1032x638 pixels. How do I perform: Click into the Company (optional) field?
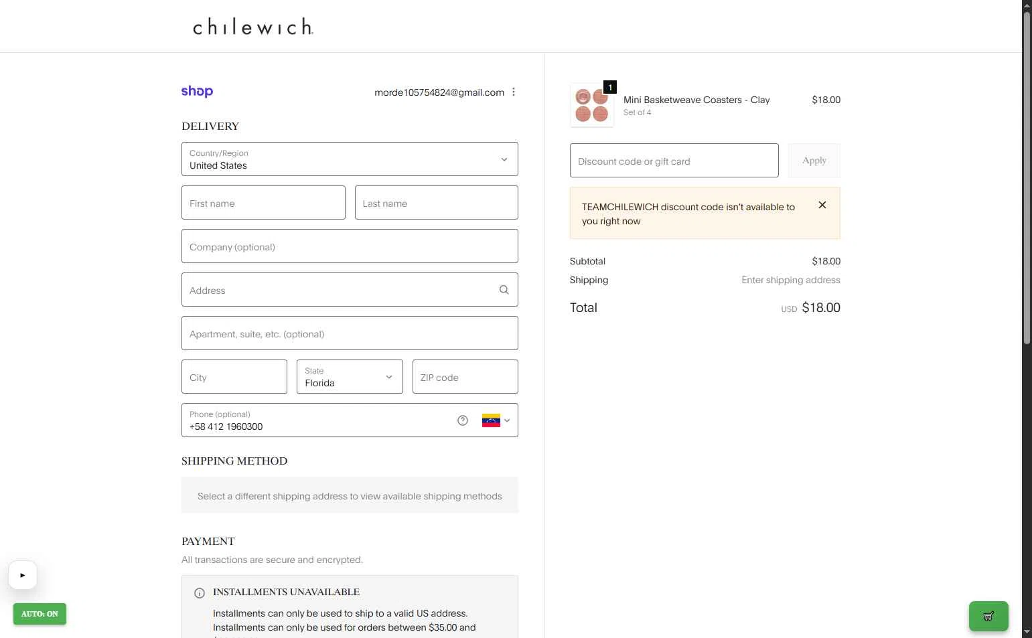(350, 246)
